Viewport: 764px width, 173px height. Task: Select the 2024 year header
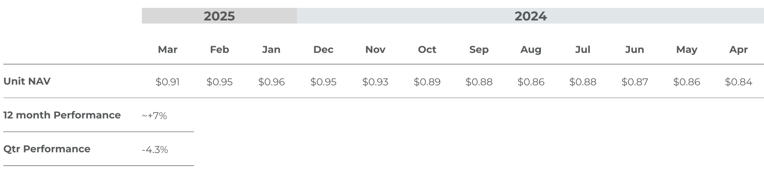[530, 16]
